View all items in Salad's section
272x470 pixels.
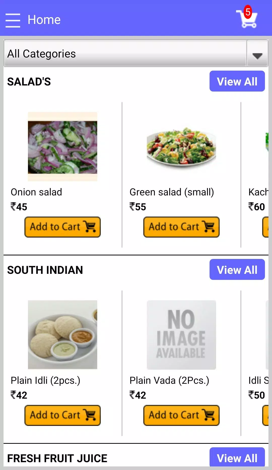point(237,81)
